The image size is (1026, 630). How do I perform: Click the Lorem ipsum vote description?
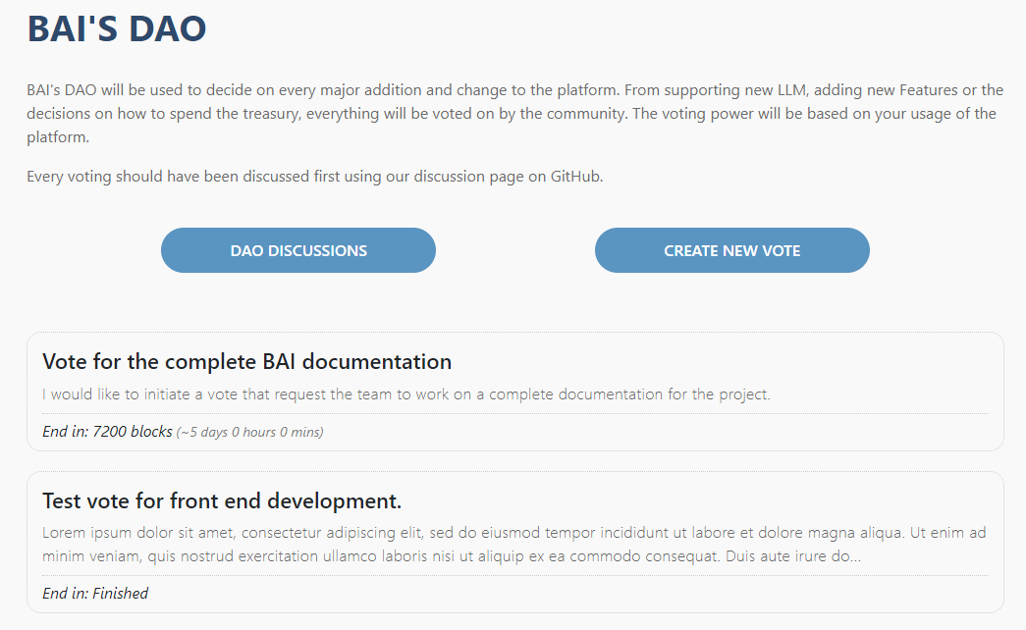(x=513, y=545)
